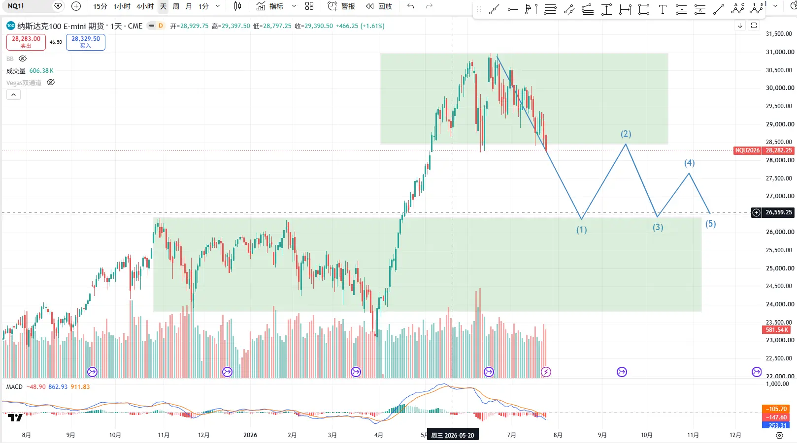Create an alert with 警报

coord(341,6)
